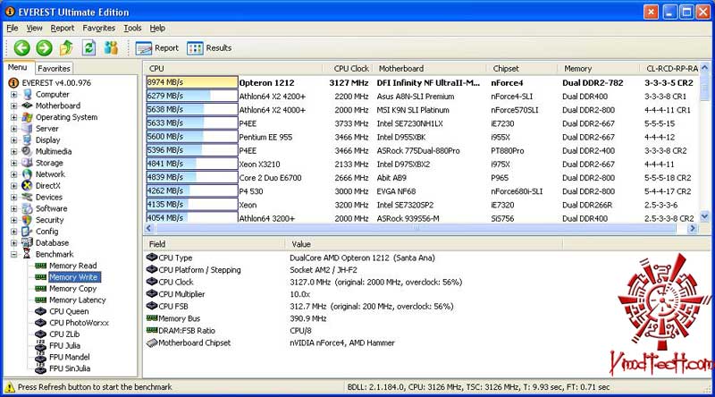
Task: Select the 4841 MB/s result bar
Action: coord(192,164)
